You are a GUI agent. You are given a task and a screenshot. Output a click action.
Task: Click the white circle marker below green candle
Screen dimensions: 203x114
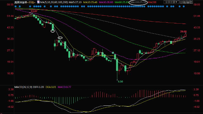(x=52, y=31)
